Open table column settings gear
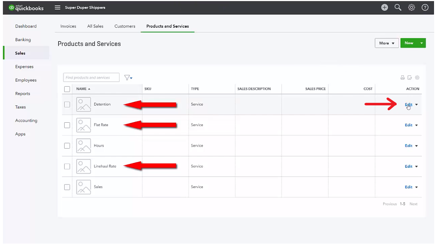Screen dimensions: 436x245 [417, 78]
